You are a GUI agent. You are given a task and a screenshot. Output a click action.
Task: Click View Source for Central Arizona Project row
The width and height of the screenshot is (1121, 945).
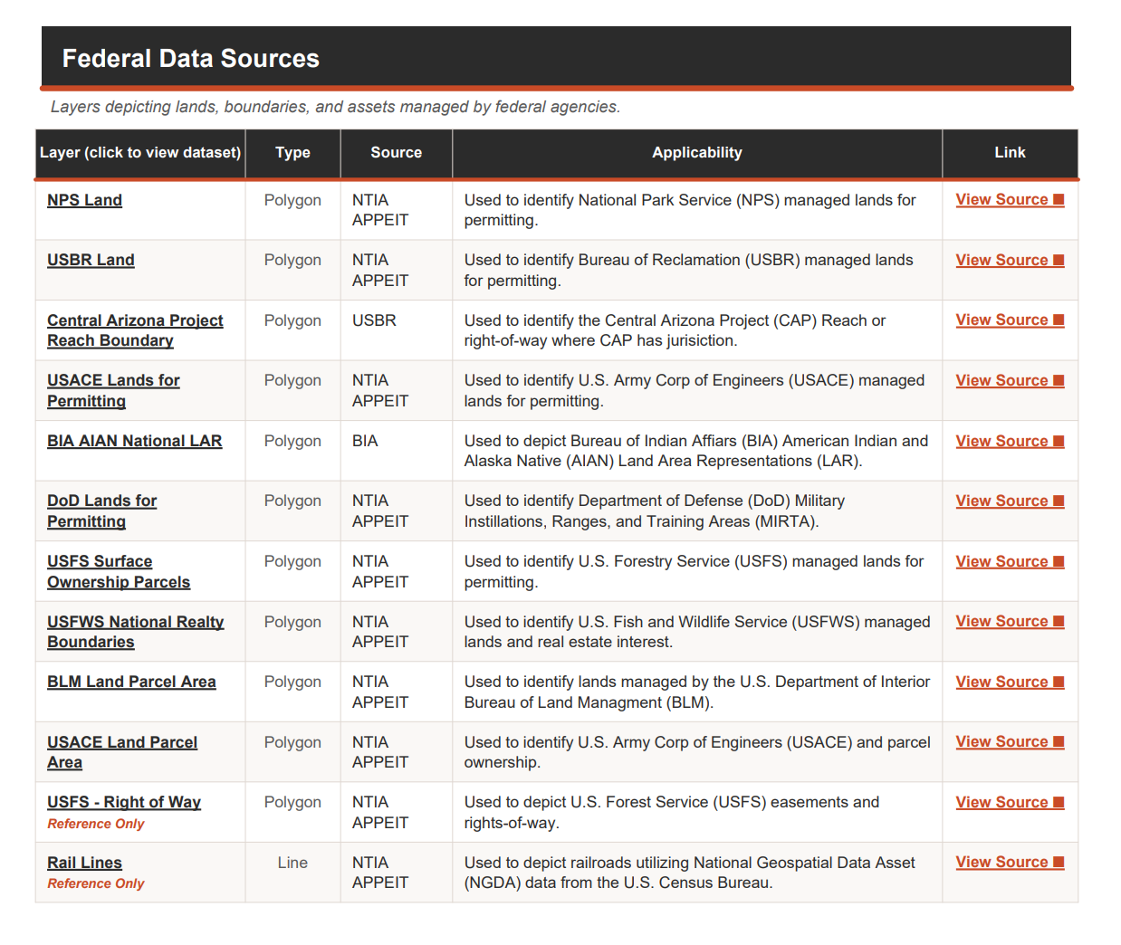click(1010, 320)
